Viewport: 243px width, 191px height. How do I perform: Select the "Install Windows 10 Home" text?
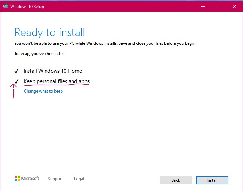pos(53,71)
